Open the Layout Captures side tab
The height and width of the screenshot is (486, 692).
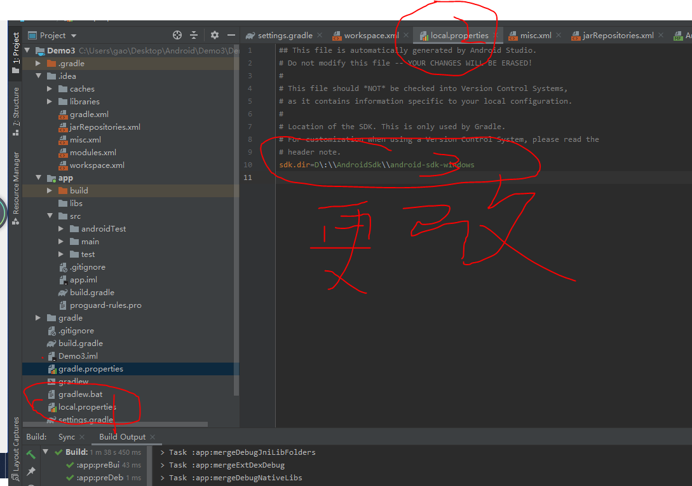[x=15, y=448]
